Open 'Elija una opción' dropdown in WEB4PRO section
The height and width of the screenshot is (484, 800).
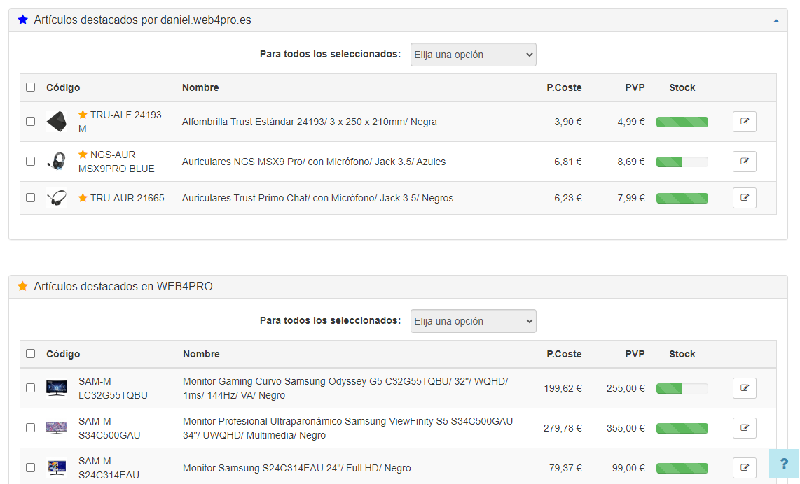coord(473,321)
